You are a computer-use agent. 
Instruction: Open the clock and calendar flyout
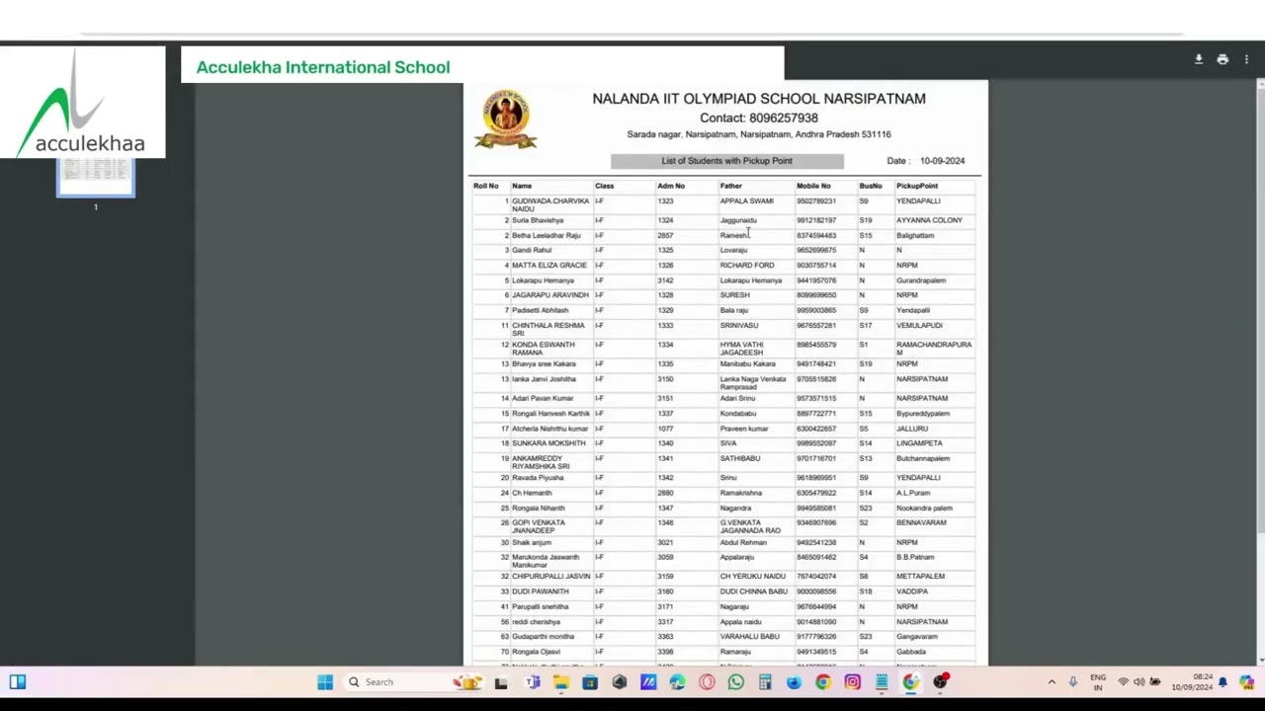(x=1192, y=681)
